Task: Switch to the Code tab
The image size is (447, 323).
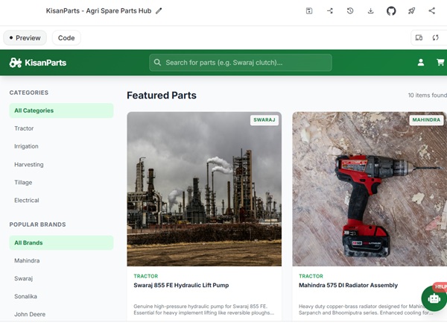Action: (x=66, y=37)
